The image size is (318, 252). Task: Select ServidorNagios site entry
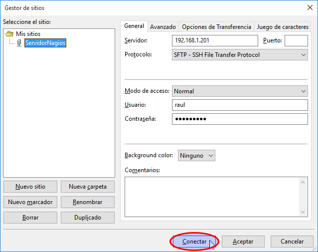45,43
